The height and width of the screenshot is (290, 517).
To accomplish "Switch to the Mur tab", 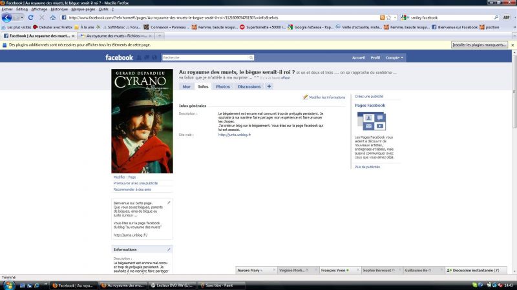I will coord(186,86).
